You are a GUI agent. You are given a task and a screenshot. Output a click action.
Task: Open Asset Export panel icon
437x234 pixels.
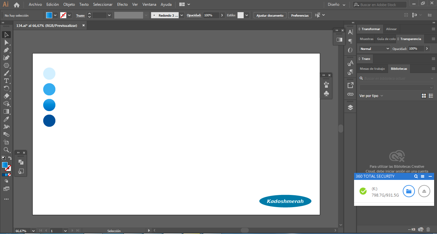tap(350, 85)
